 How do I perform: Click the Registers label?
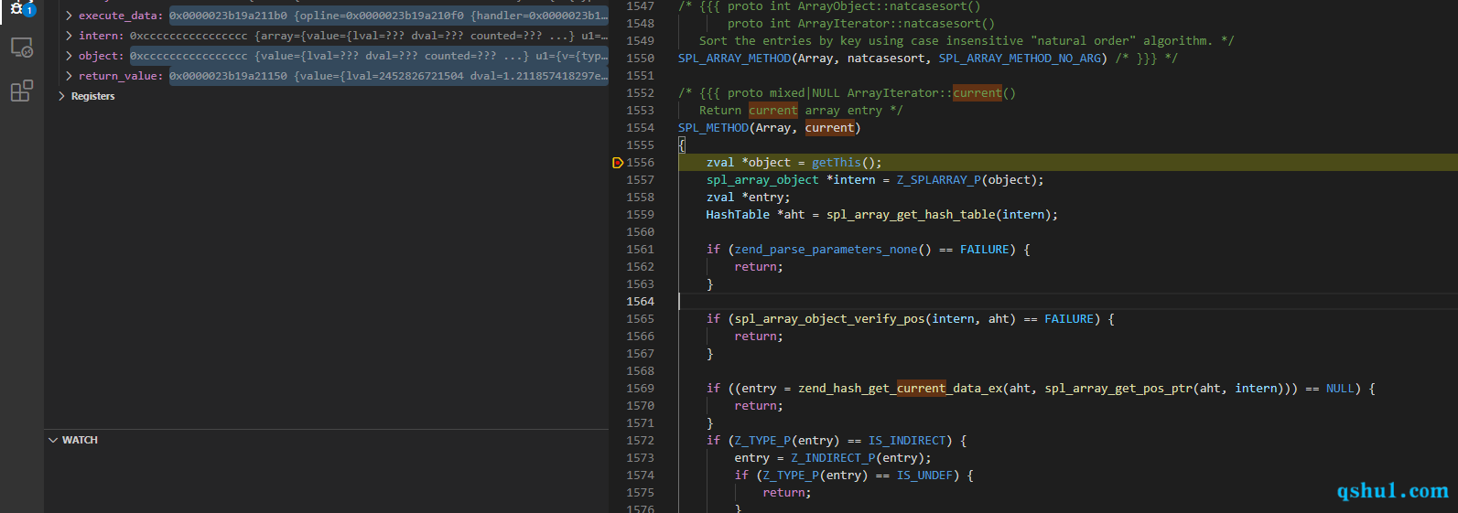(93, 96)
